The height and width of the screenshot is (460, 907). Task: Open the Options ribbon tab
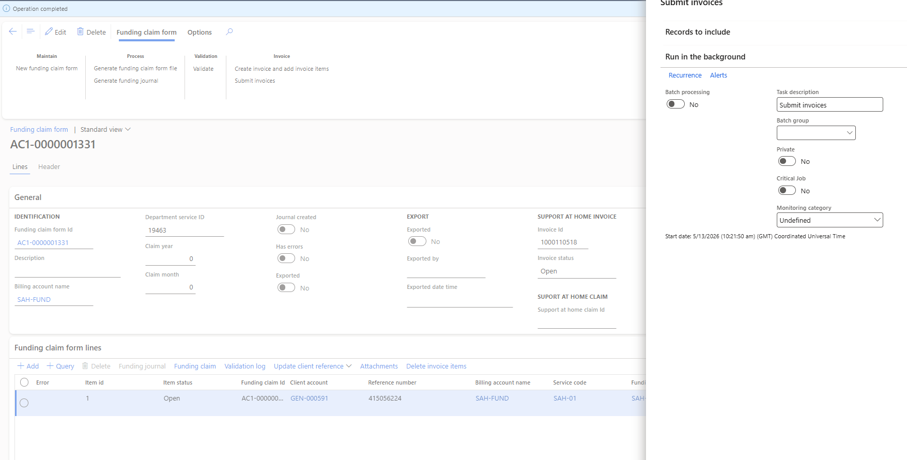[199, 32]
